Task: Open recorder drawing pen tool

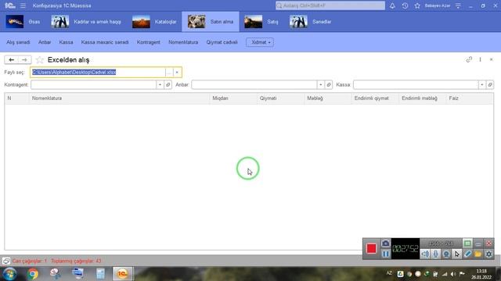Action: click(467, 254)
